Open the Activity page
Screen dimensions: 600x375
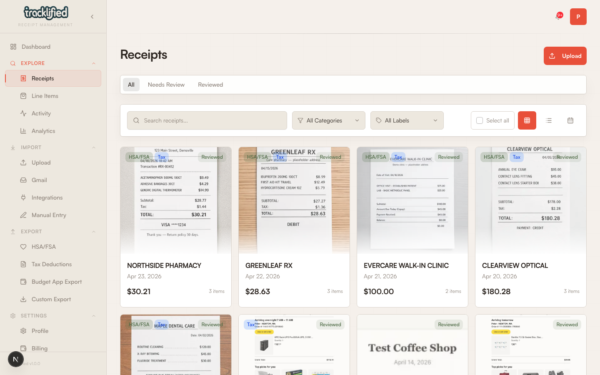[53, 113]
